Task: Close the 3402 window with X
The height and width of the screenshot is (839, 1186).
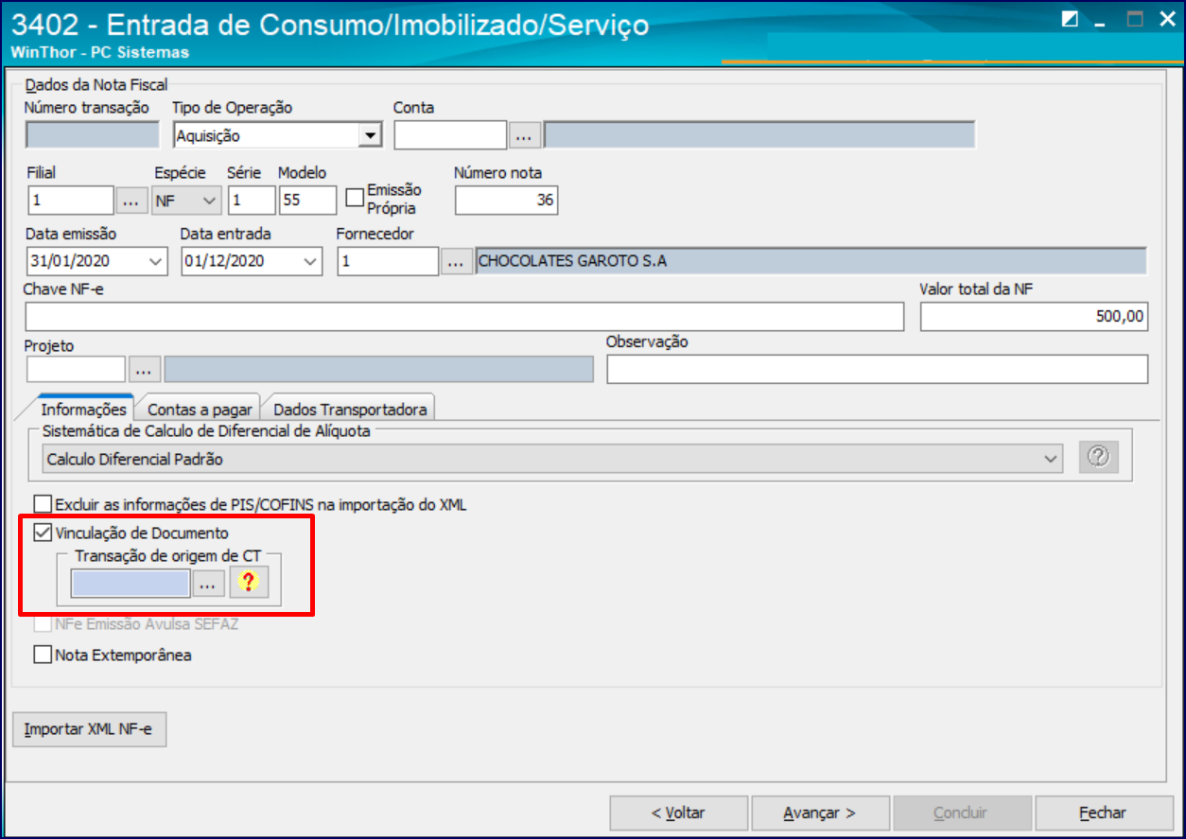Action: pos(1166,19)
